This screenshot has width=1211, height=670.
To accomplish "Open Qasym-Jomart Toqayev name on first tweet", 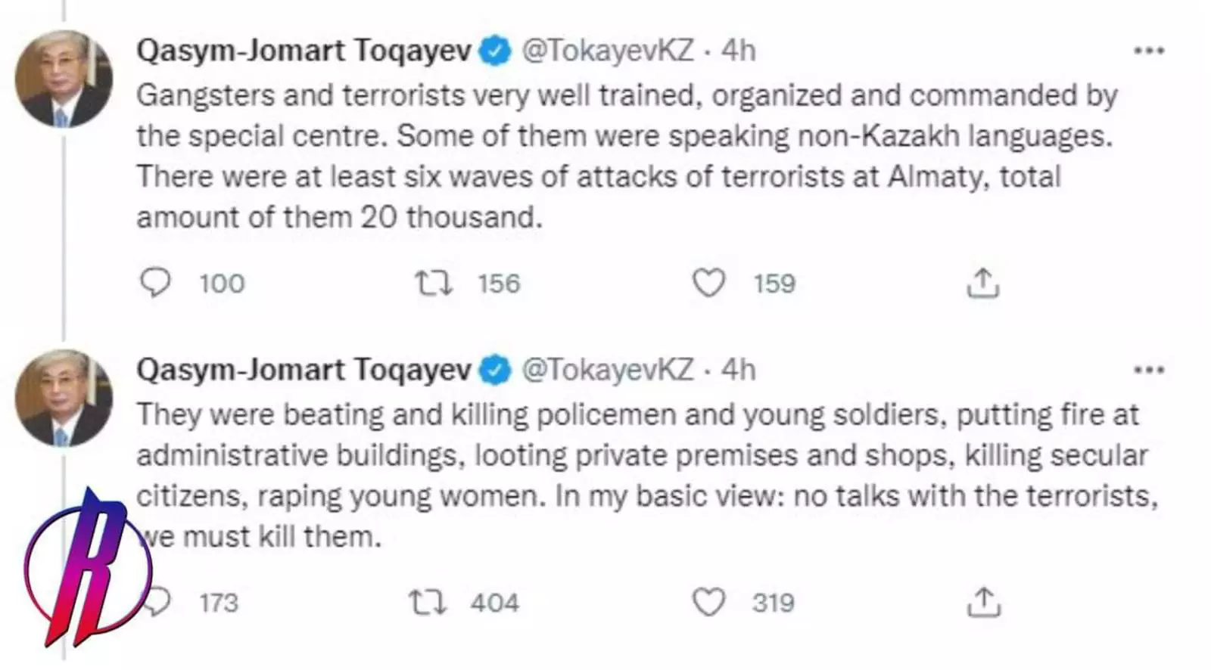I will [304, 51].
